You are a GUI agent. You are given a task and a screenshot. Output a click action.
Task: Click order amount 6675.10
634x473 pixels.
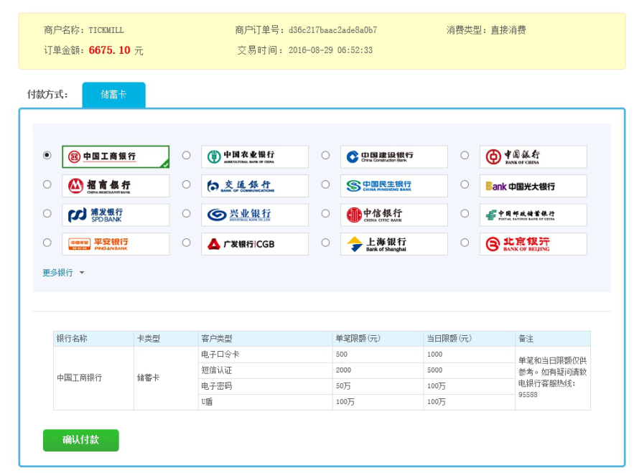pyautogui.click(x=110, y=50)
